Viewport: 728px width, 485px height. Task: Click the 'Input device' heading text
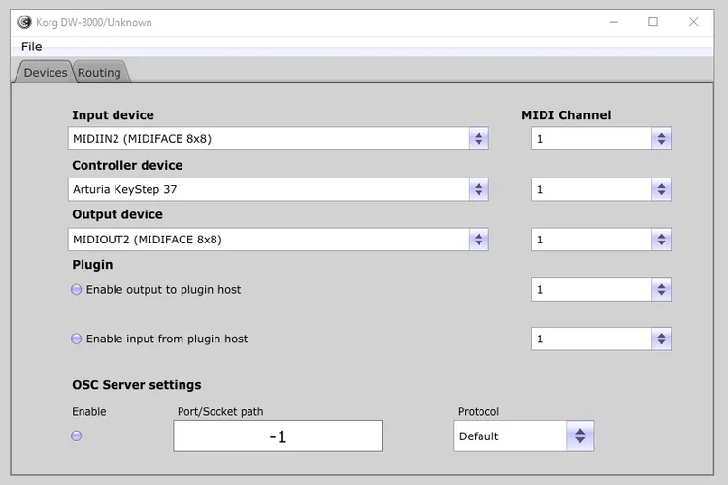click(113, 115)
